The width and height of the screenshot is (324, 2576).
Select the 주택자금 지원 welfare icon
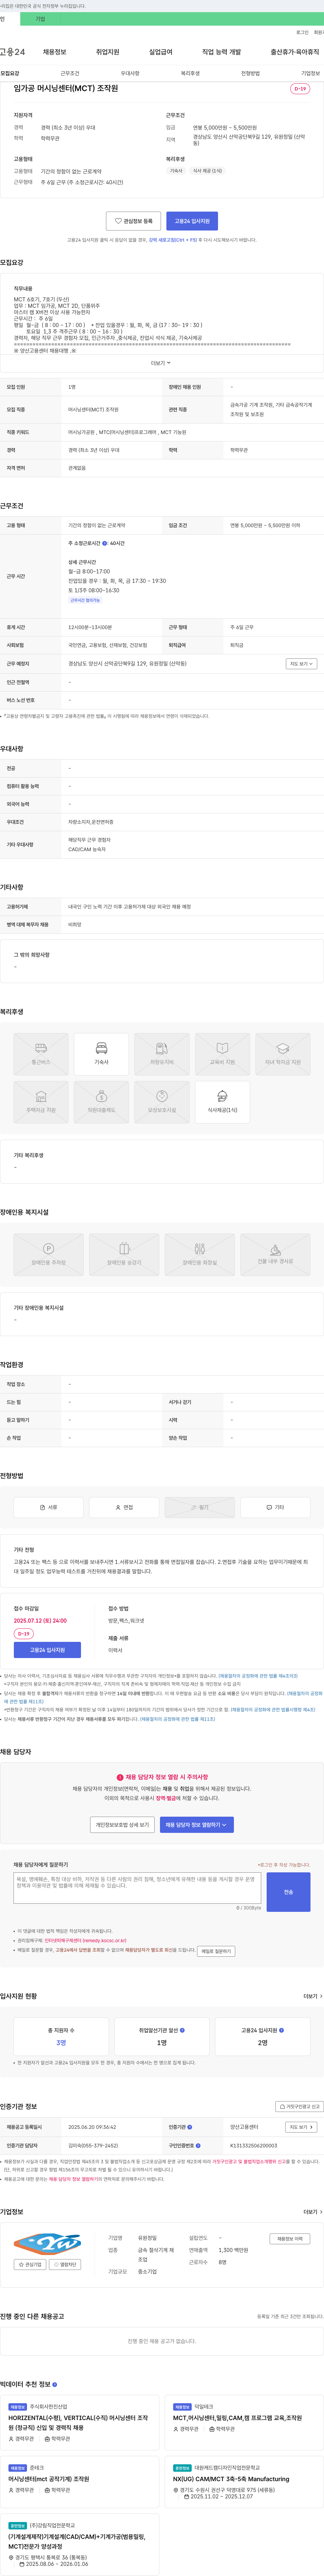pos(41,1102)
